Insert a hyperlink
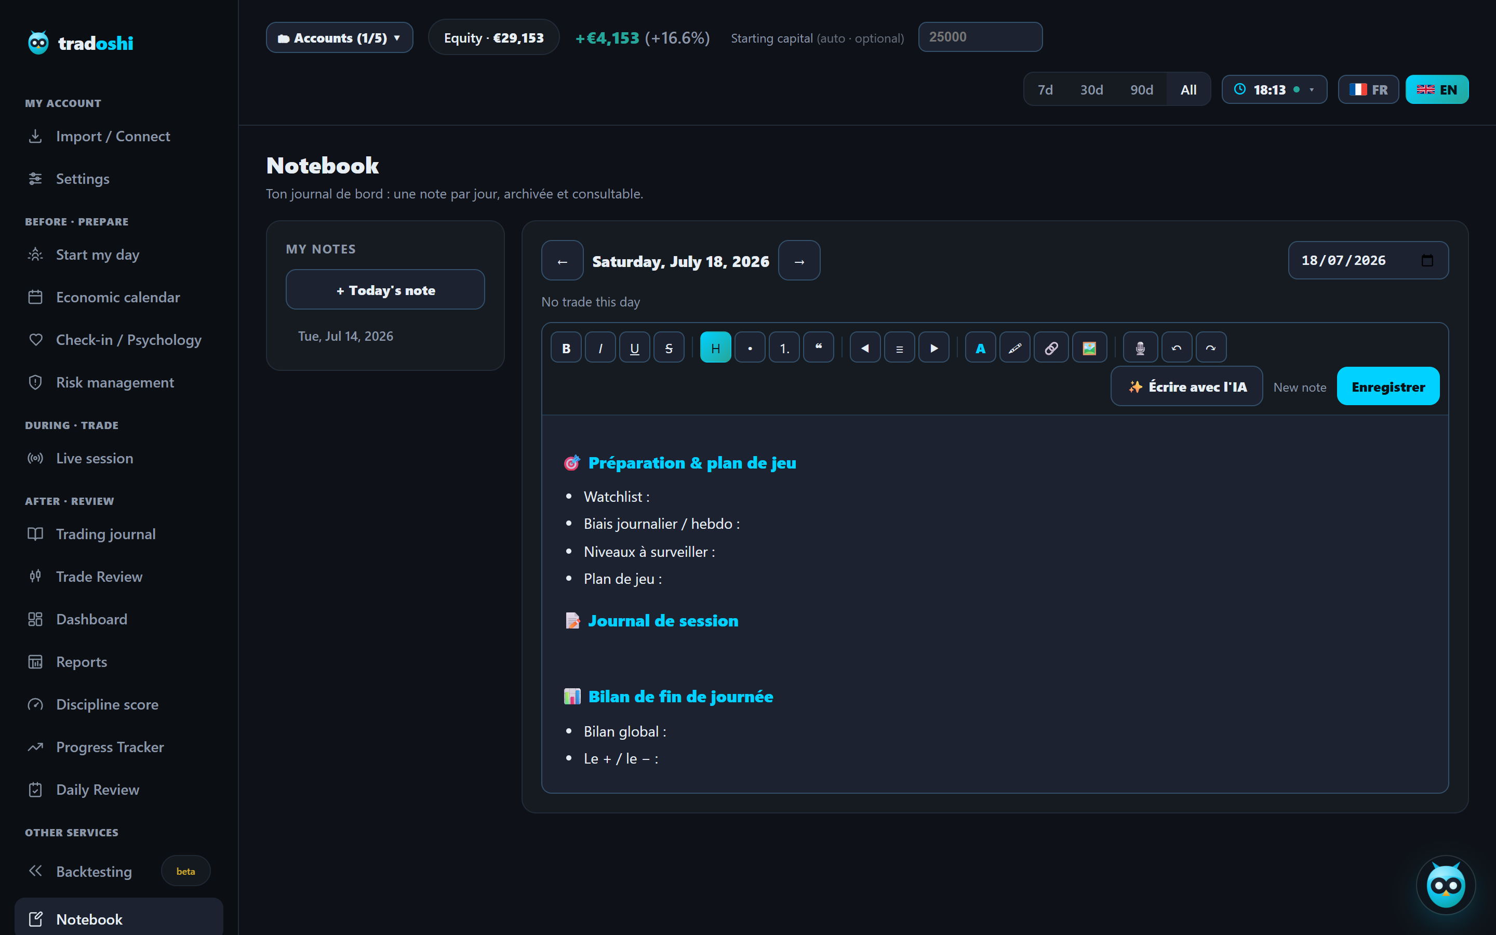 point(1051,348)
